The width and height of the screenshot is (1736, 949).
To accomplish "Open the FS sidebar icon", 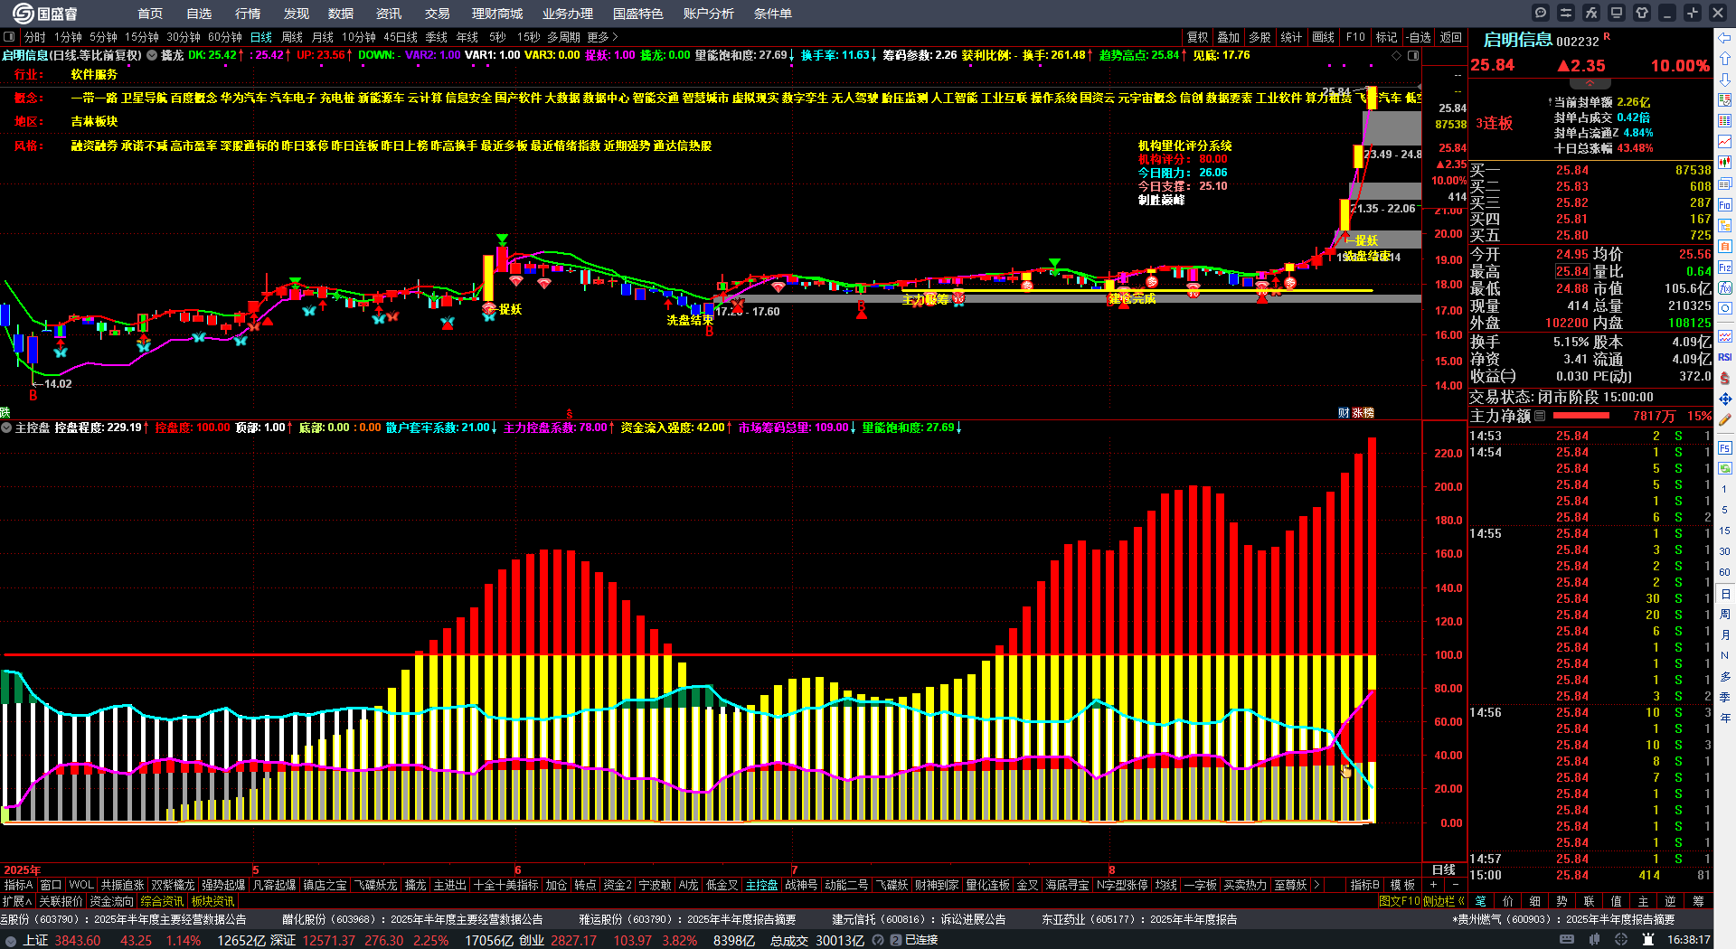I will [1725, 448].
